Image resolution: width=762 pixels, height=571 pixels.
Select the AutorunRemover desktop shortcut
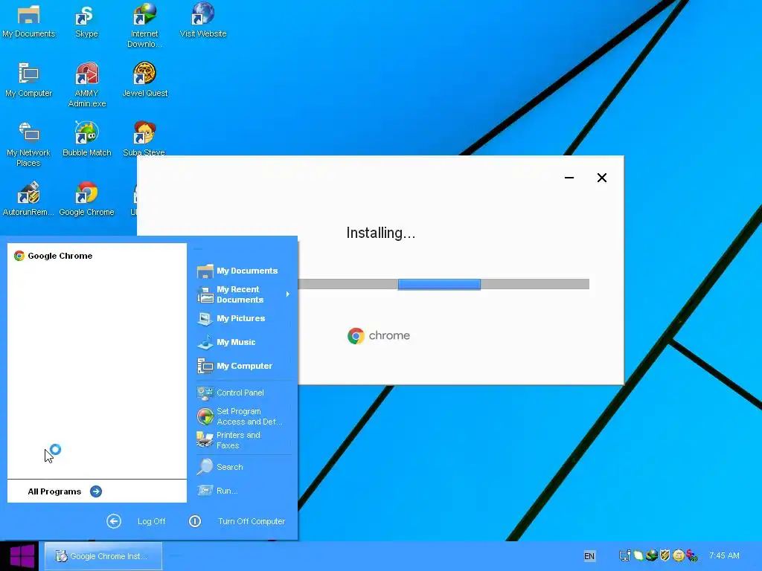point(29,199)
